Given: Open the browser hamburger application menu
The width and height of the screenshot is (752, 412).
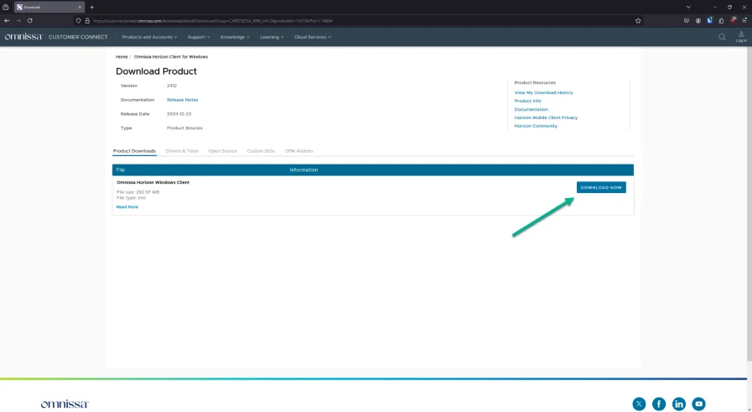Looking at the screenshot, I should pyautogui.click(x=744, y=21).
